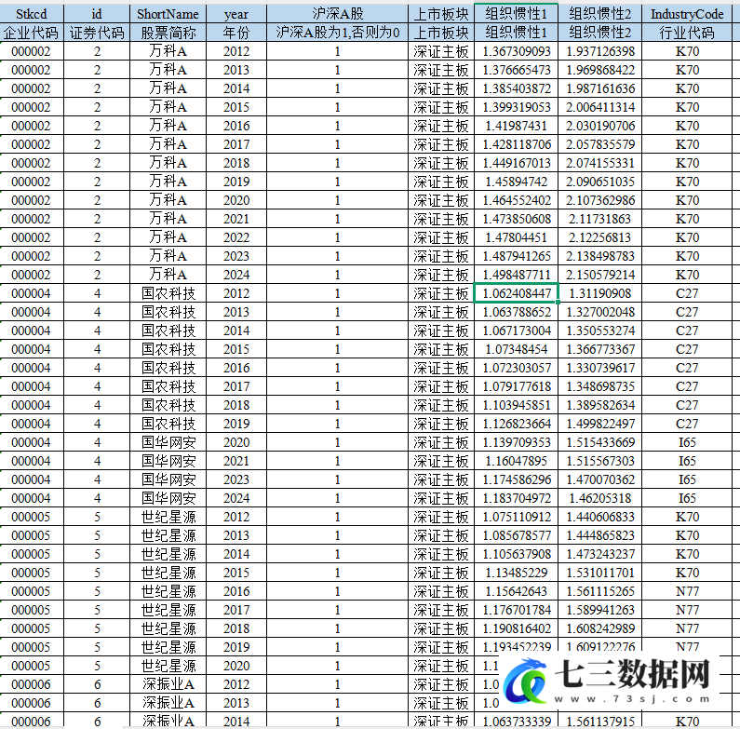Select 深证主板 cell in 万科A 2012 row
This screenshot has height=729, width=740.
[x=441, y=51]
